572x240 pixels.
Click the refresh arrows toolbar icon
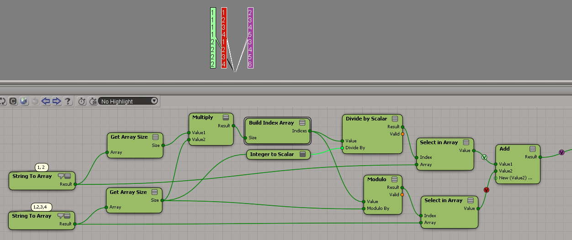coord(3,101)
